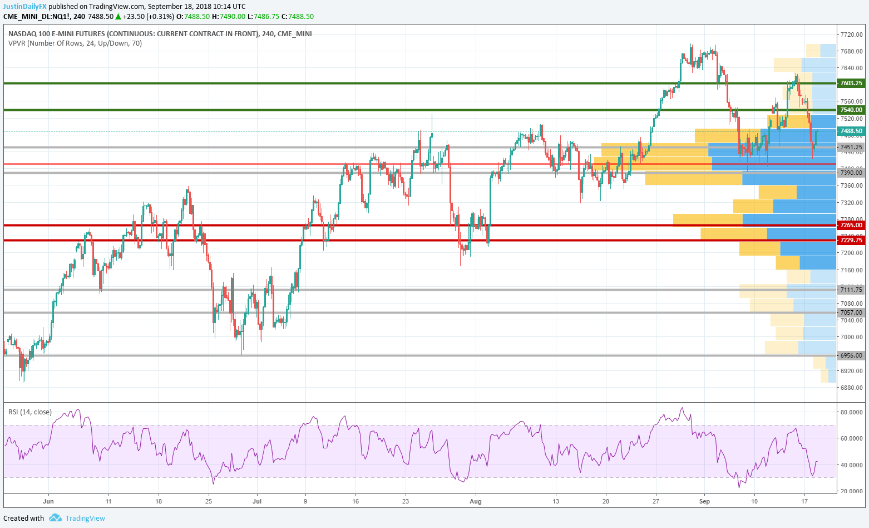Click the RSI 80.0000 axis value
869x528 pixels.
tap(851, 412)
